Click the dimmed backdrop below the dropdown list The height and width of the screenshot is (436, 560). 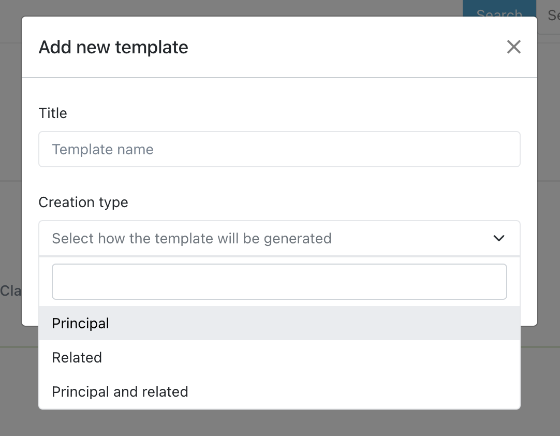[x=279, y=424]
